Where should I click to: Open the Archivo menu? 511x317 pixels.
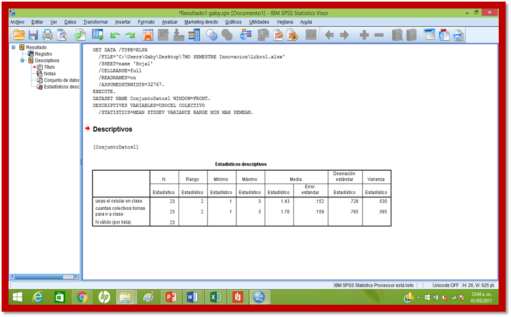17,22
